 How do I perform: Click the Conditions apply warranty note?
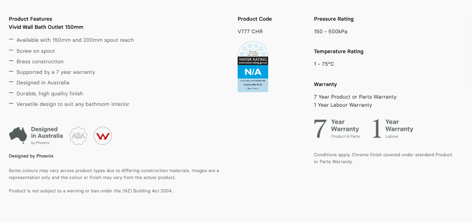382,158
